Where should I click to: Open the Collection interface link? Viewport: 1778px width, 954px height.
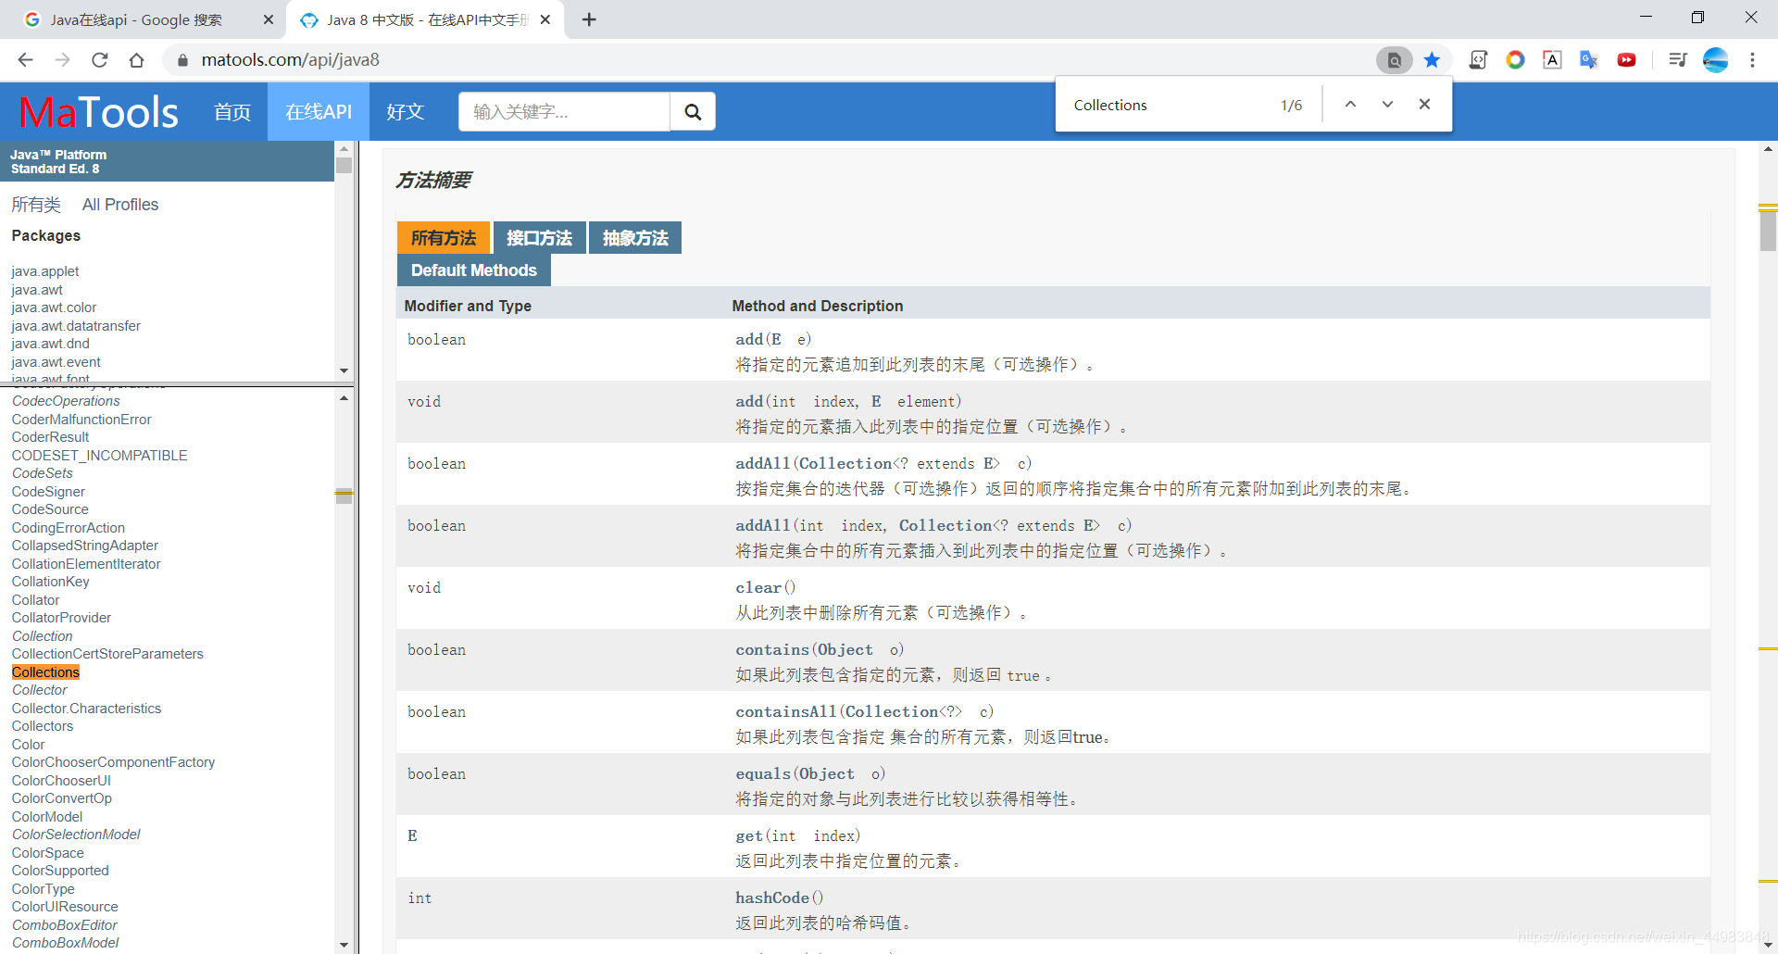pyautogui.click(x=42, y=636)
